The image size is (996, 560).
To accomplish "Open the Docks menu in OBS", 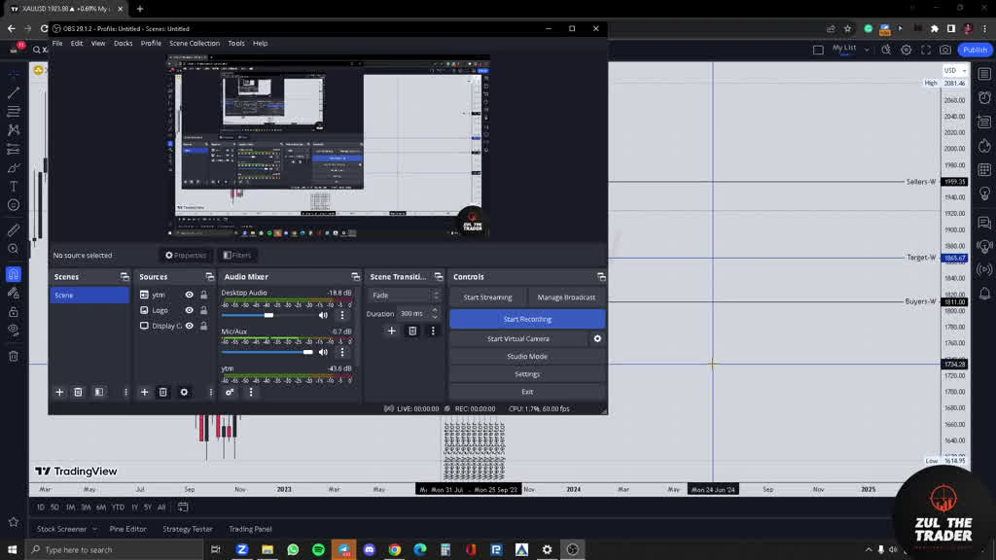I will click(x=123, y=43).
